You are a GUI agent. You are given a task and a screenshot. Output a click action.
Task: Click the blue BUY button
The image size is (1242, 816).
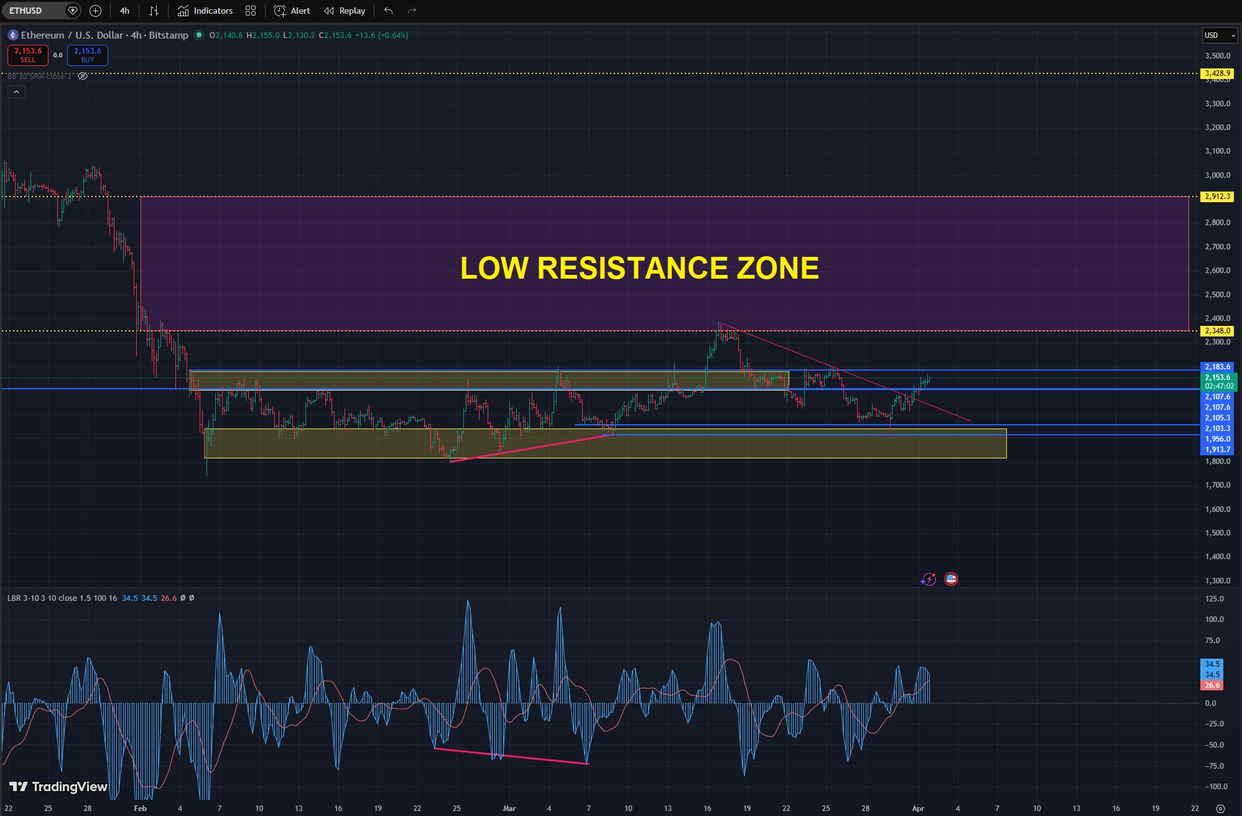[88, 55]
